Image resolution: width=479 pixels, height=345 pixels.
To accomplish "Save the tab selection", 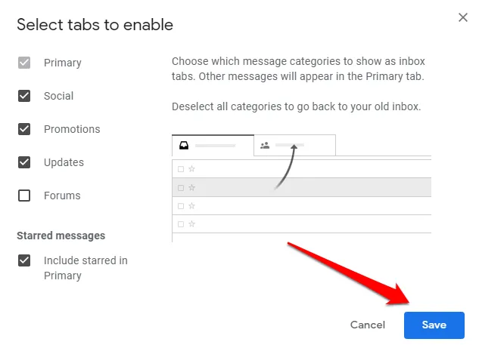I will point(434,325).
